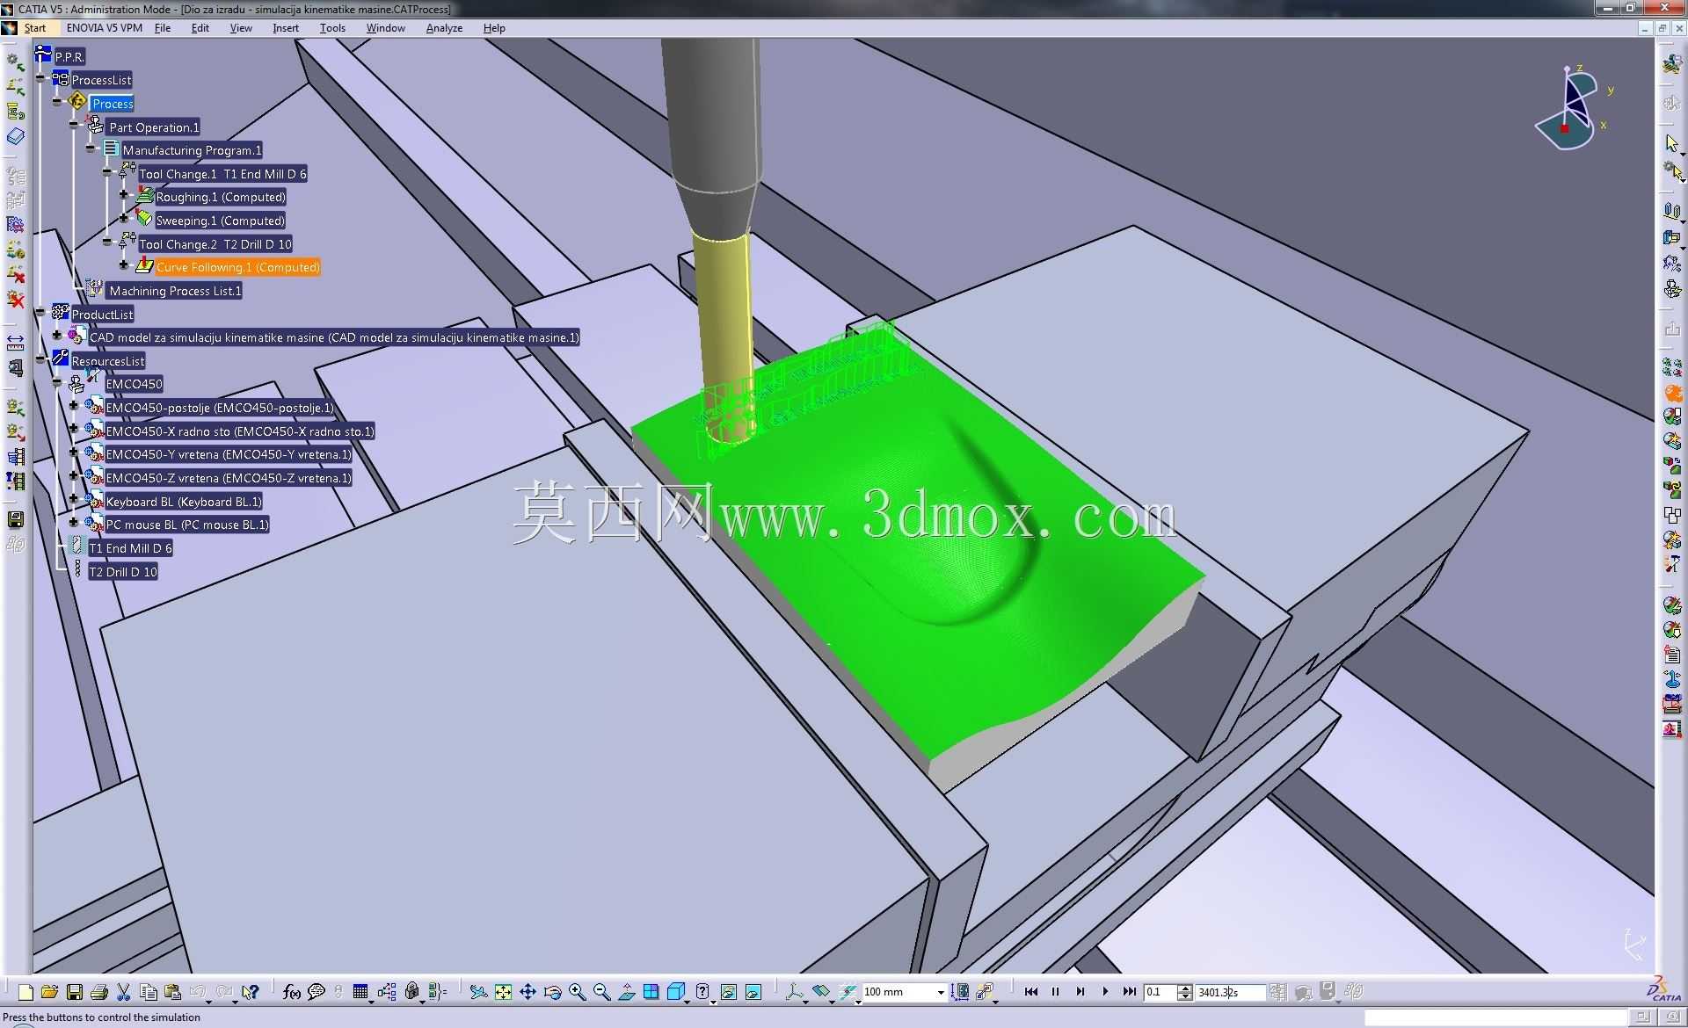Image resolution: width=1688 pixels, height=1028 pixels.
Task: Open the 100 mm grid size dropdown
Action: pos(940,993)
